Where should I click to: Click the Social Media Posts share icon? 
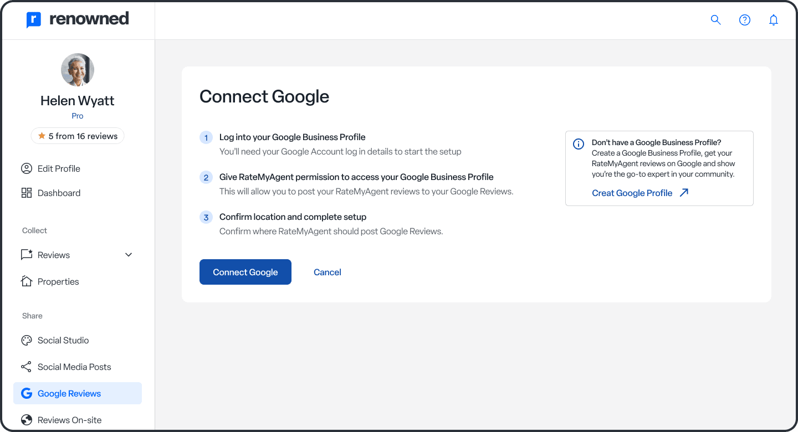point(27,367)
